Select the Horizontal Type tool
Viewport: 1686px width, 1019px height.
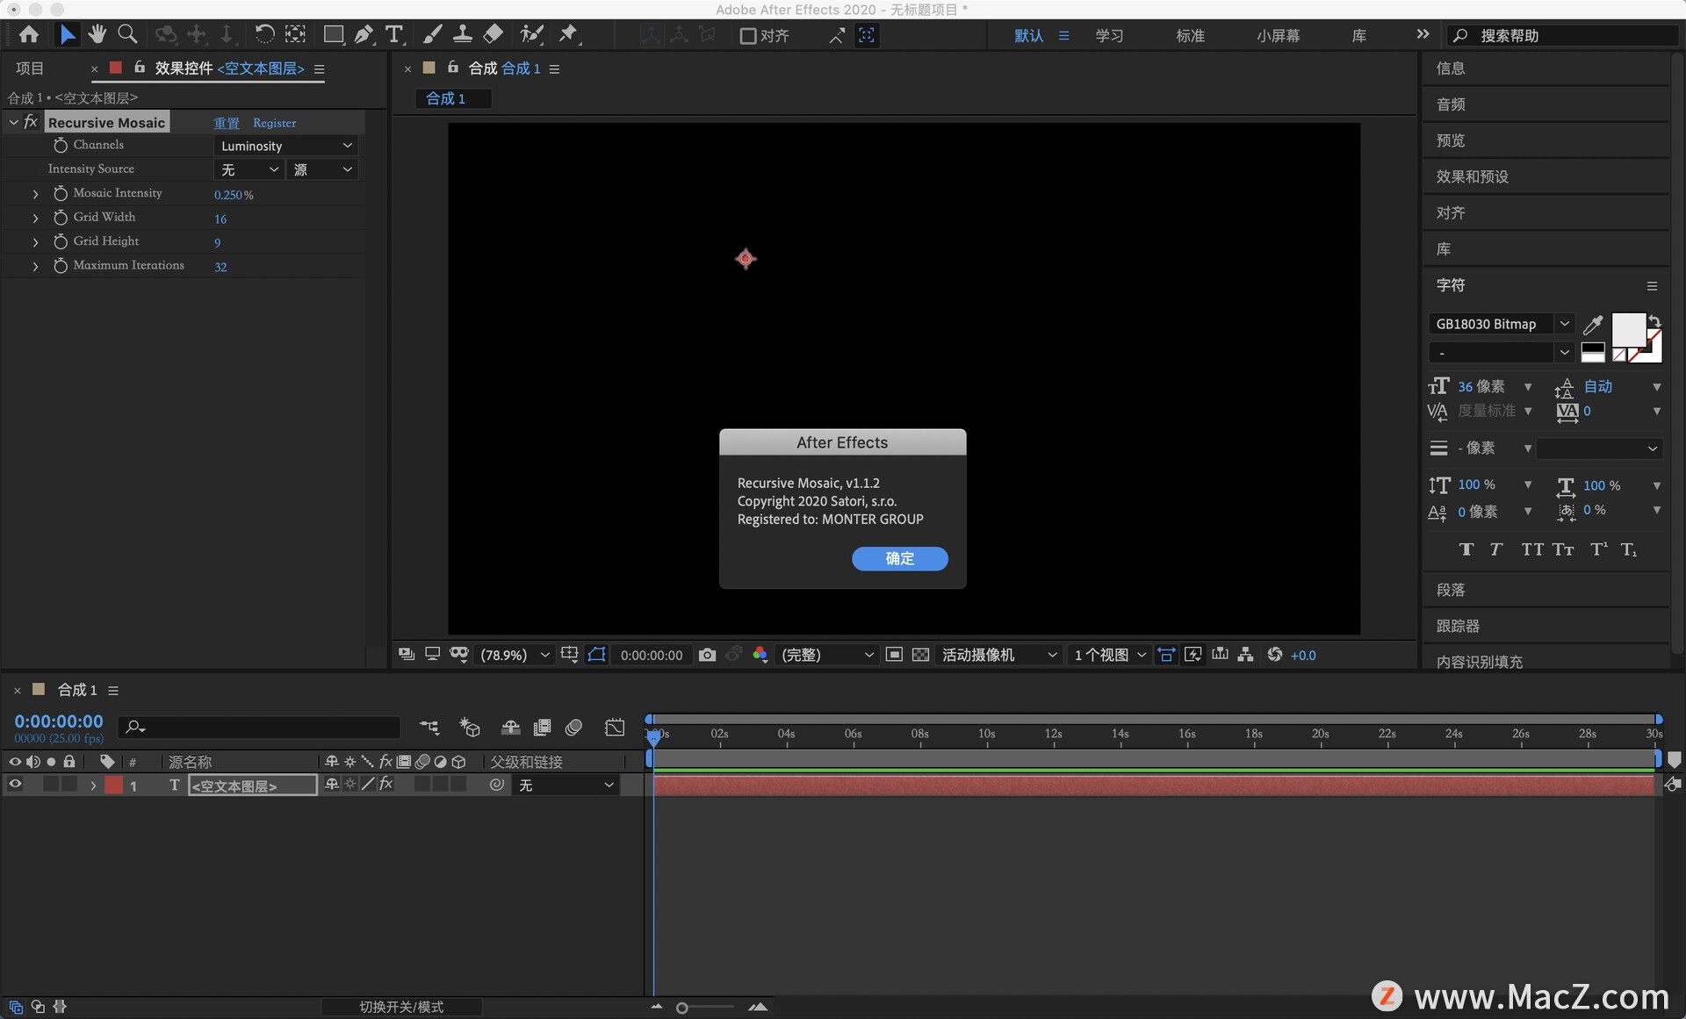click(x=394, y=34)
